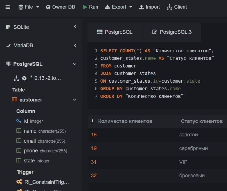Select MariaDB in the sidebar
This screenshot has height=191, width=227.
point(23,45)
